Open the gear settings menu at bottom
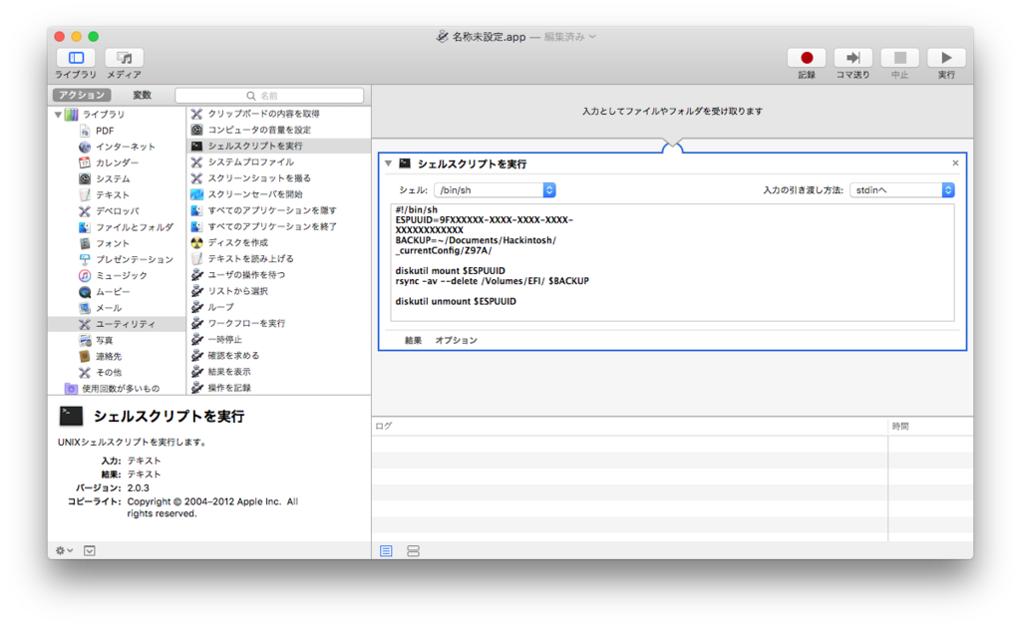Viewport: 1021px width, 627px height. [x=64, y=551]
